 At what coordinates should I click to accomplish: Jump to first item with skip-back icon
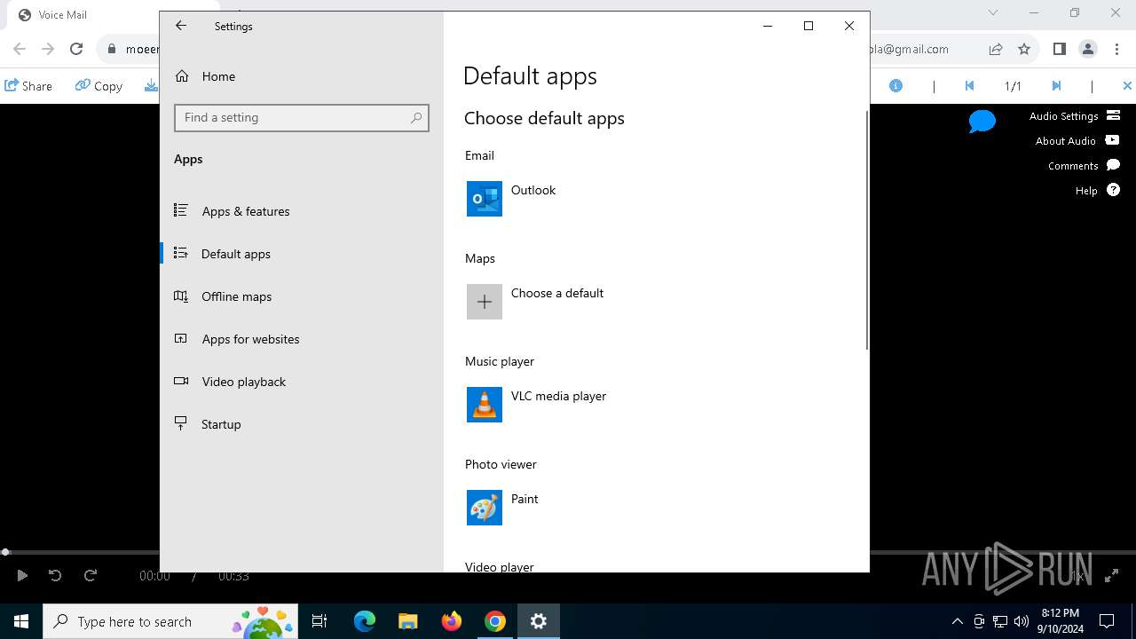tap(969, 86)
